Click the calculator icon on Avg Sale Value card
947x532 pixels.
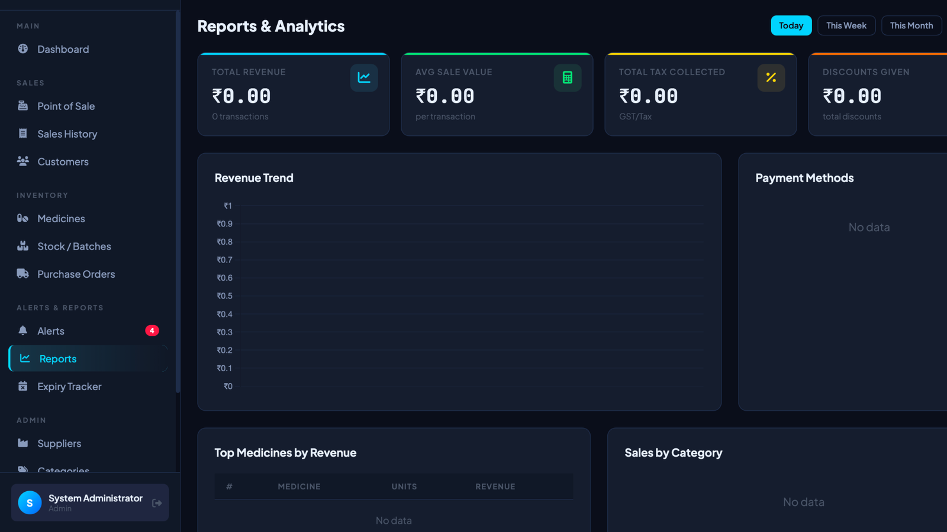[x=568, y=77]
